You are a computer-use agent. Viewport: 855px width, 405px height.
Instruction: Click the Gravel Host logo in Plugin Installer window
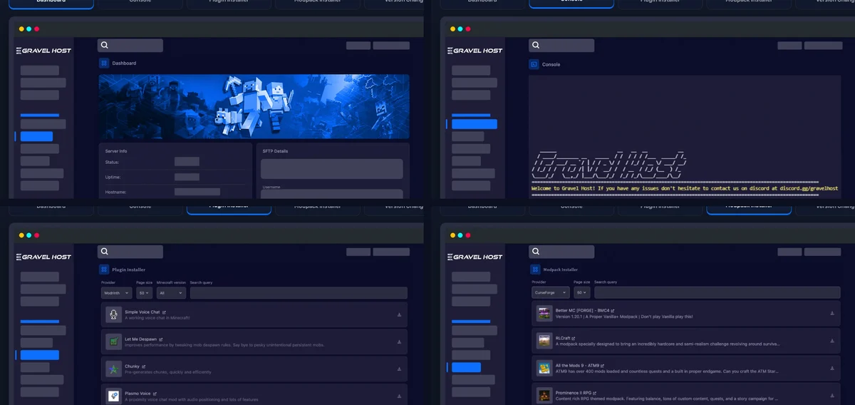tap(43, 257)
